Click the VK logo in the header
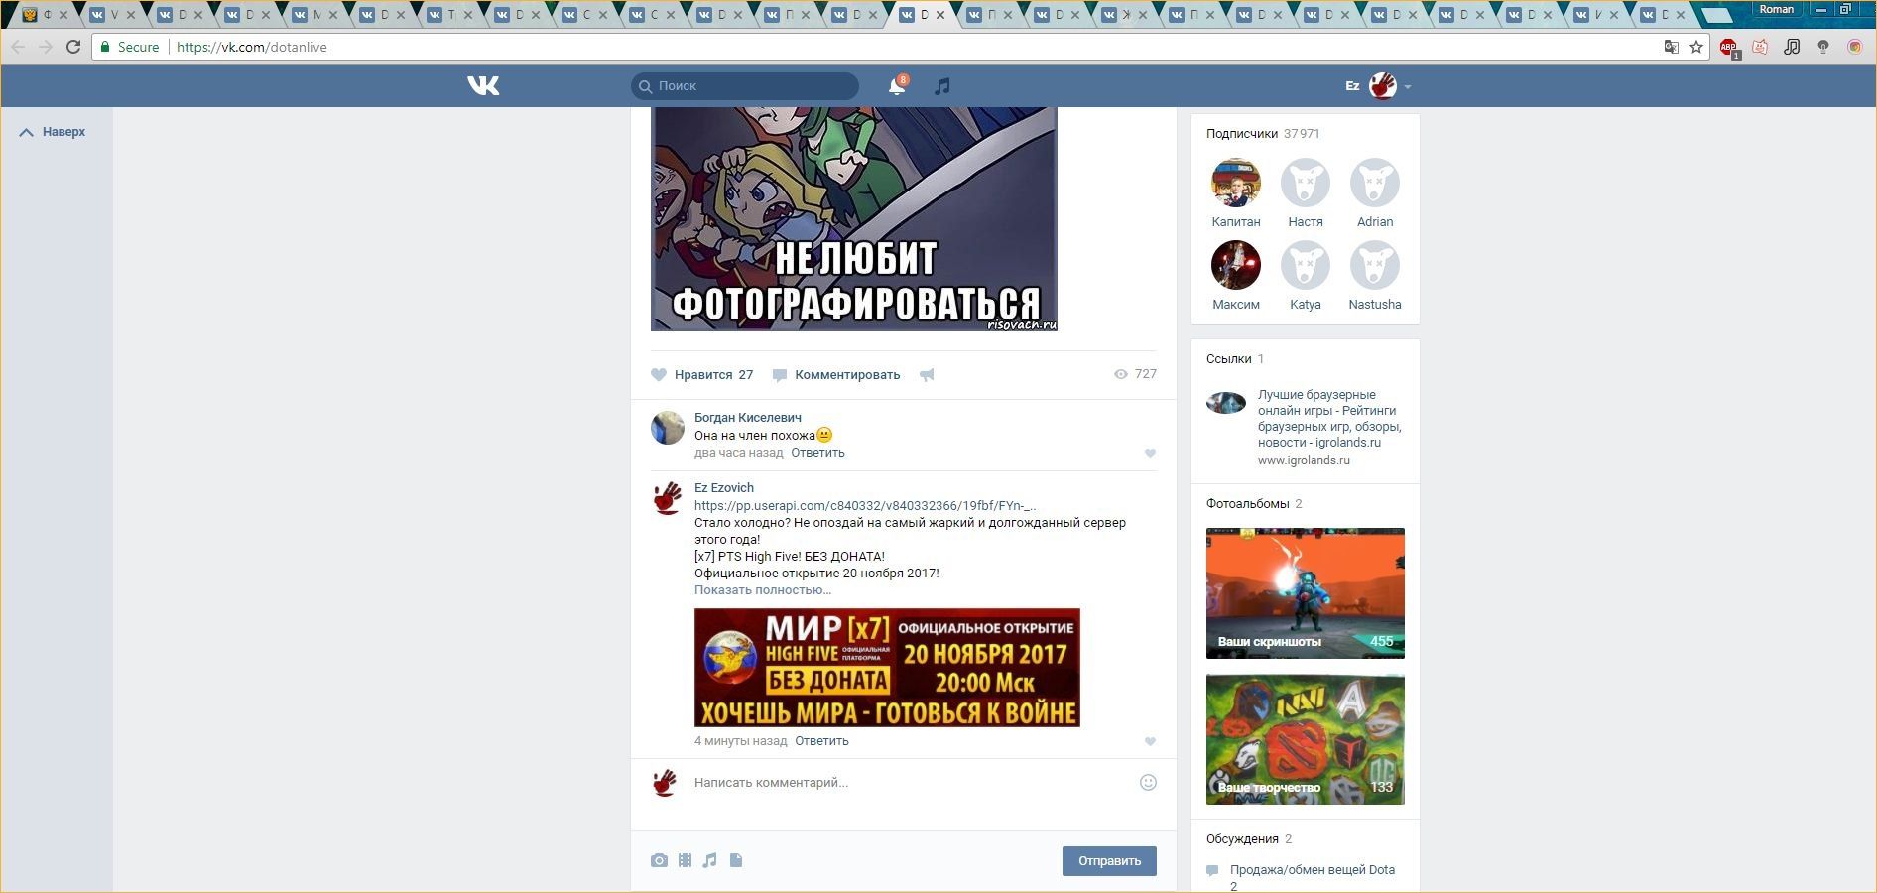1877x893 pixels. [x=483, y=86]
